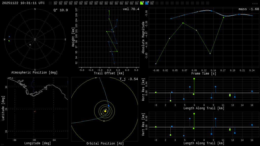
Task: Click the UTC timestamp at the top left
Action: tap(23, 3)
